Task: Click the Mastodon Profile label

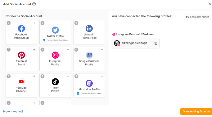Action: click(x=89, y=89)
